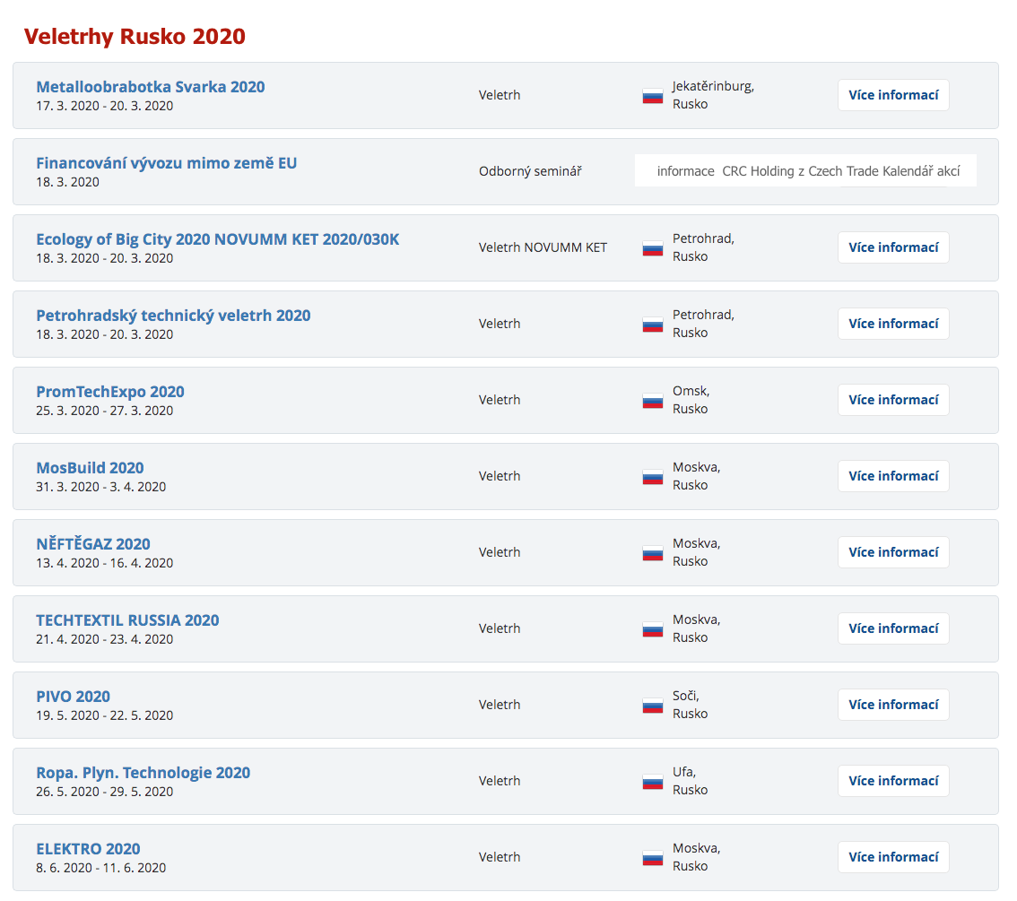The width and height of the screenshot is (1017, 901).
Task: Click the Veletrhy Rusko 2020 heading
Action: (135, 36)
